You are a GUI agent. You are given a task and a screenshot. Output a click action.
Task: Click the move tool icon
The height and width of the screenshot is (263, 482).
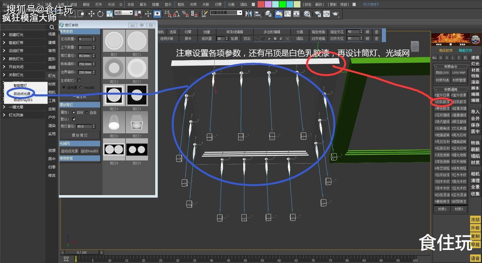(91, 14)
